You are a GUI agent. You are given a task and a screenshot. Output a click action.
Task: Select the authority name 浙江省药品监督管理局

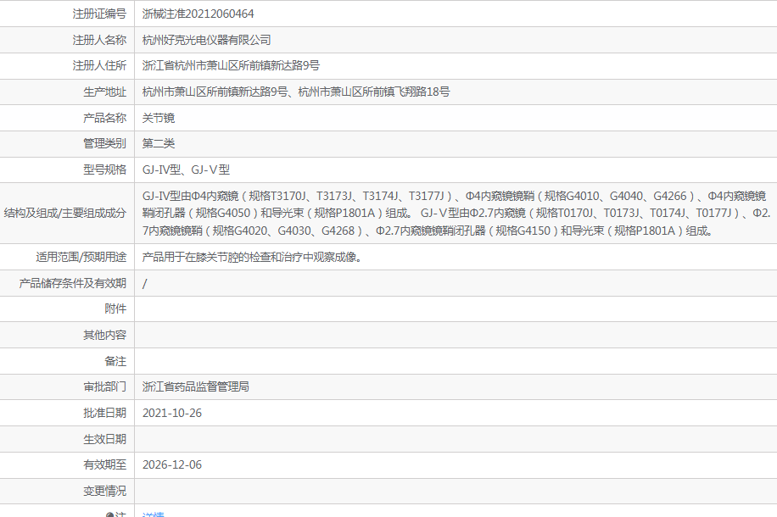point(196,386)
